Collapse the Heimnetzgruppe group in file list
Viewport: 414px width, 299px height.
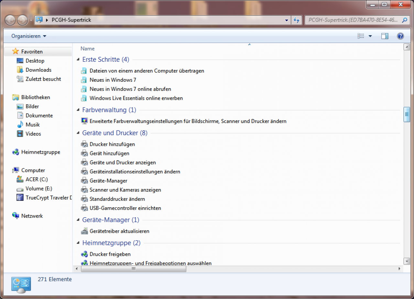[78, 243]
